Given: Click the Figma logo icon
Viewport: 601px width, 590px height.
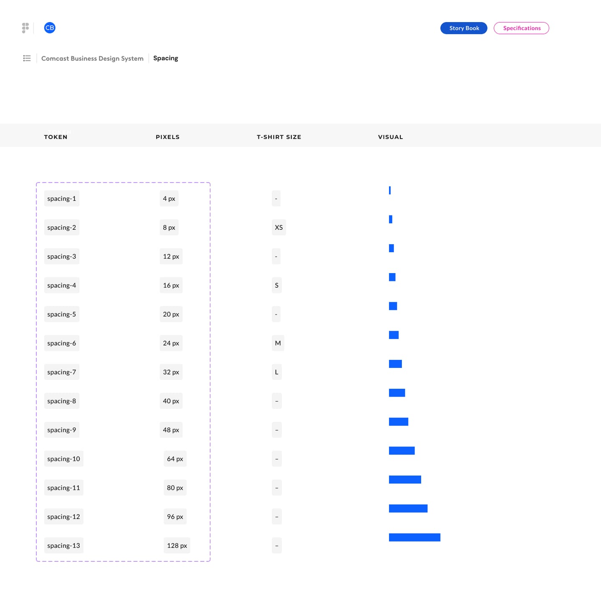Looking at the screenshot, I should (25, 28).
